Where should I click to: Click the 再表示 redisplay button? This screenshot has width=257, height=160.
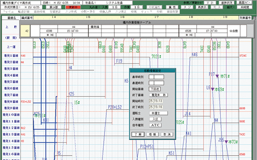[x=202, y=7]
